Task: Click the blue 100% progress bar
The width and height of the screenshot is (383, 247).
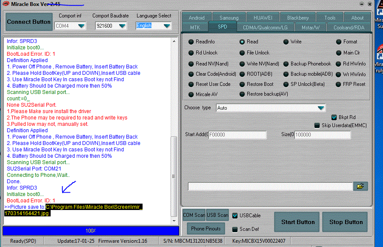Action: click(91, 231)
